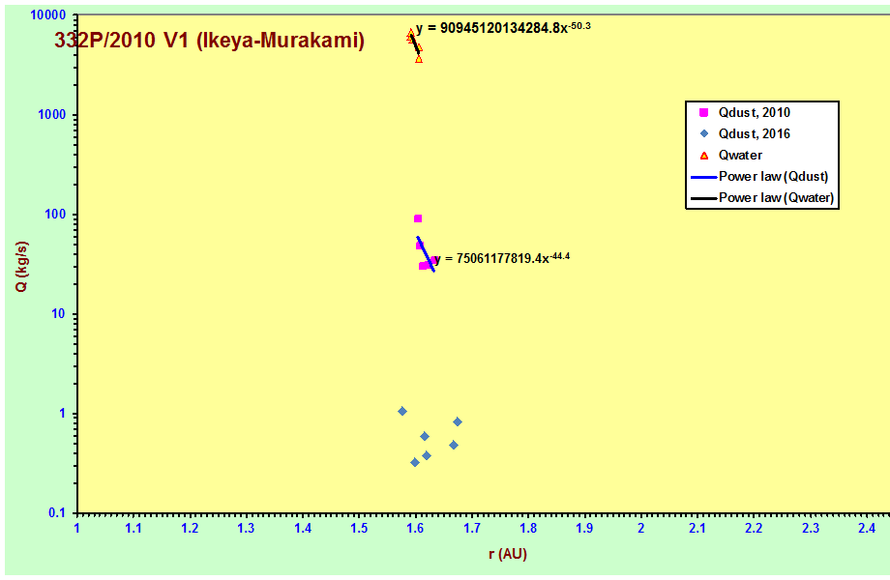Click the 1.2 label on the x-axis
This screenshot has width=890, height=580.
(x=190, y=529)
